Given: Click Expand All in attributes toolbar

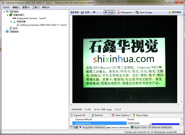Looking at the screenshot, I should pyautogui.click(x=78, y=115).
